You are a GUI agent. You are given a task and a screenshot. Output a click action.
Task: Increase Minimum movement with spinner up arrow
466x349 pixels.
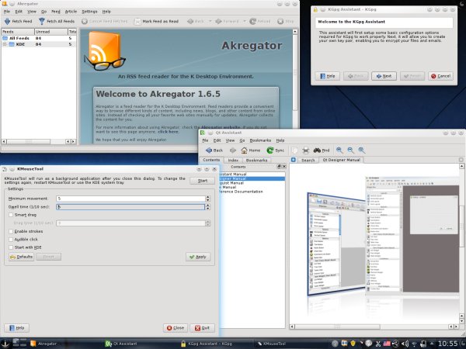point(207,197)
